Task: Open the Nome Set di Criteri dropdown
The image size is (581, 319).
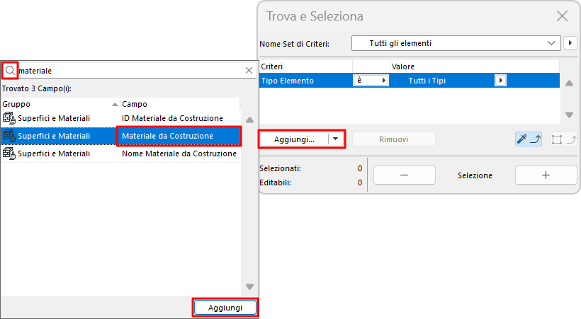Action: point(456,44)
